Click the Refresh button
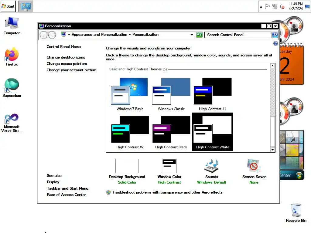311x233 pixels. tap(199, 35)
